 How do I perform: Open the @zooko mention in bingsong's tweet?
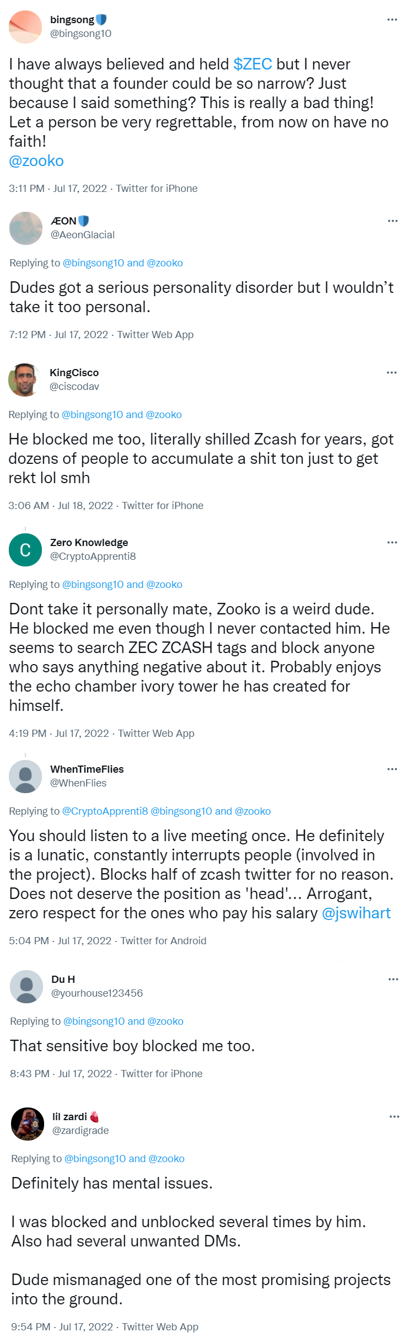click(36, 161)
